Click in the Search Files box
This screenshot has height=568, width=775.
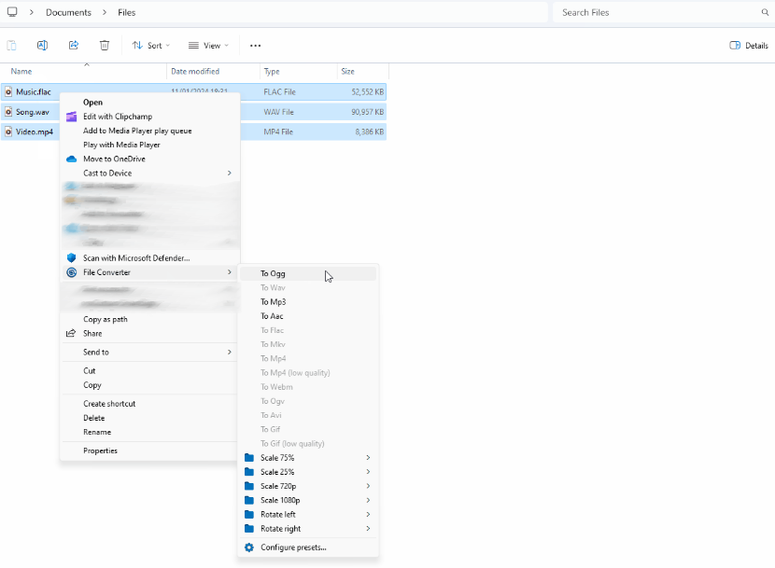[658, 12]
